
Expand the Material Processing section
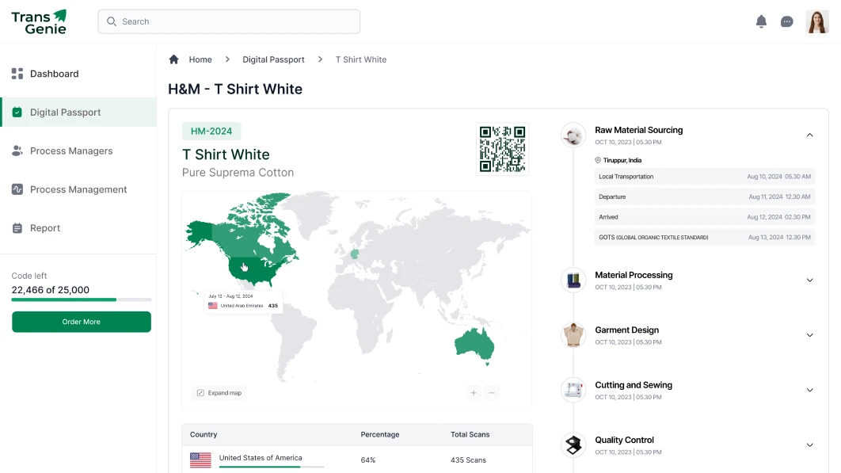(810, 280)
